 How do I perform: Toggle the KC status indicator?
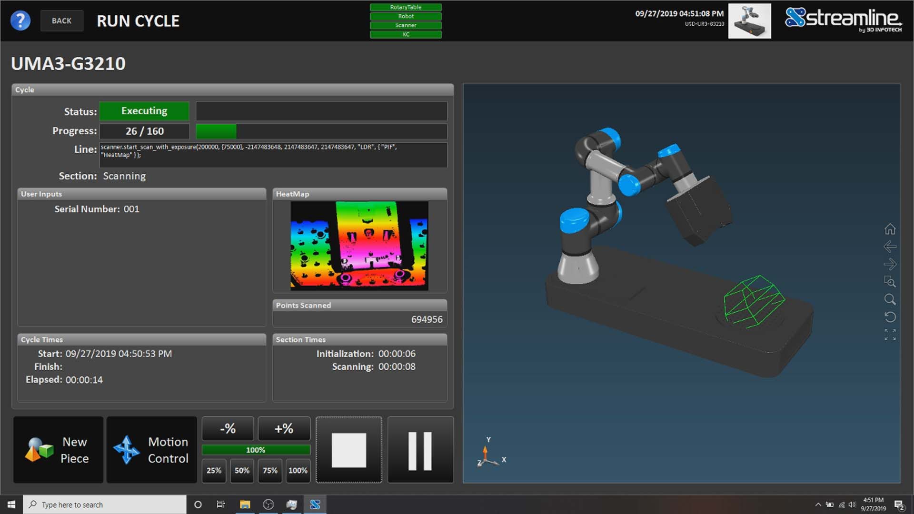[406, 34]
